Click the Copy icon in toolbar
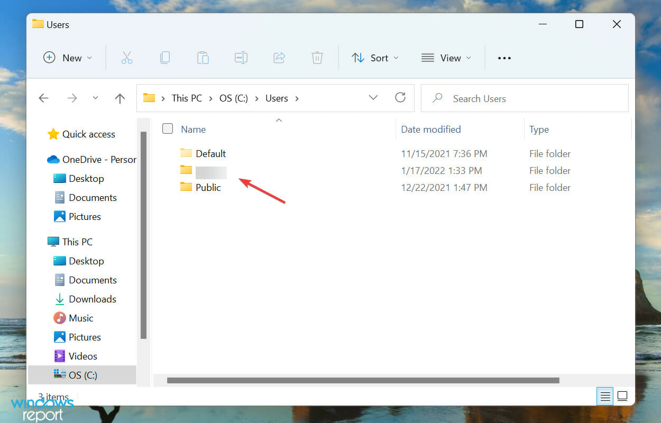This screenshot has height=423, width=661. pyautogui.click(x=165, y=58)
